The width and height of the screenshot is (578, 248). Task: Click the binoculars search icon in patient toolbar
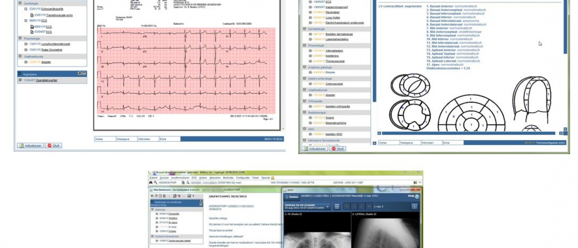pos(152,182)
